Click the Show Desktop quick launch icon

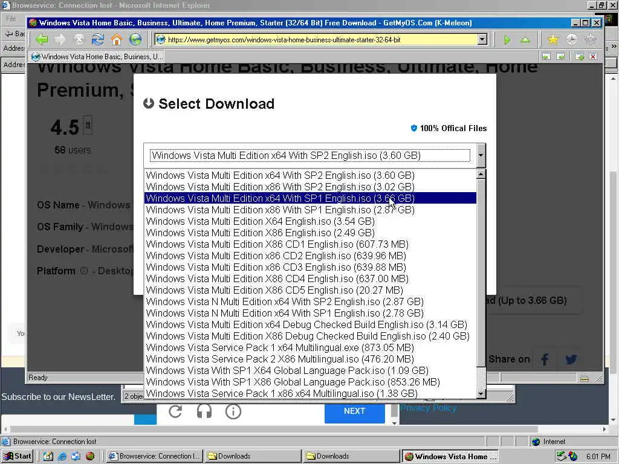click(x=48, y=456)
